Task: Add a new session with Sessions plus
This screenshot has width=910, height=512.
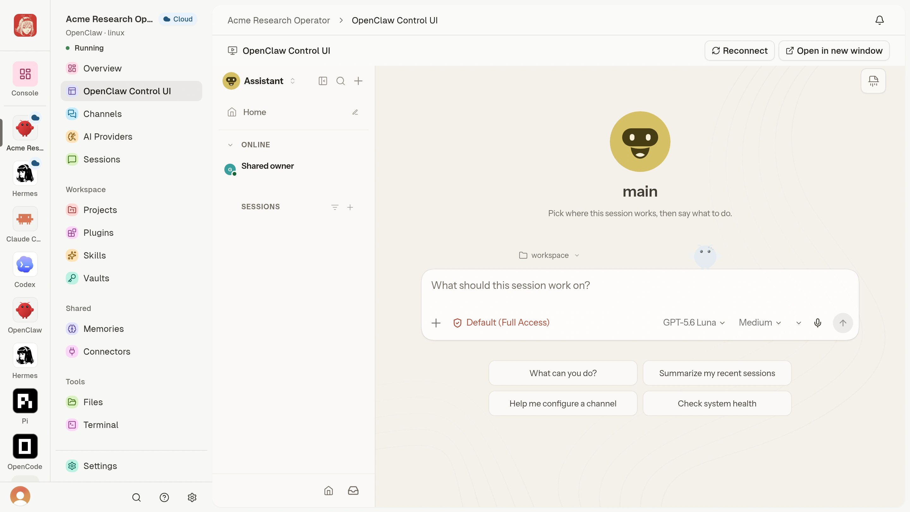Action: [x=350, y=207]
